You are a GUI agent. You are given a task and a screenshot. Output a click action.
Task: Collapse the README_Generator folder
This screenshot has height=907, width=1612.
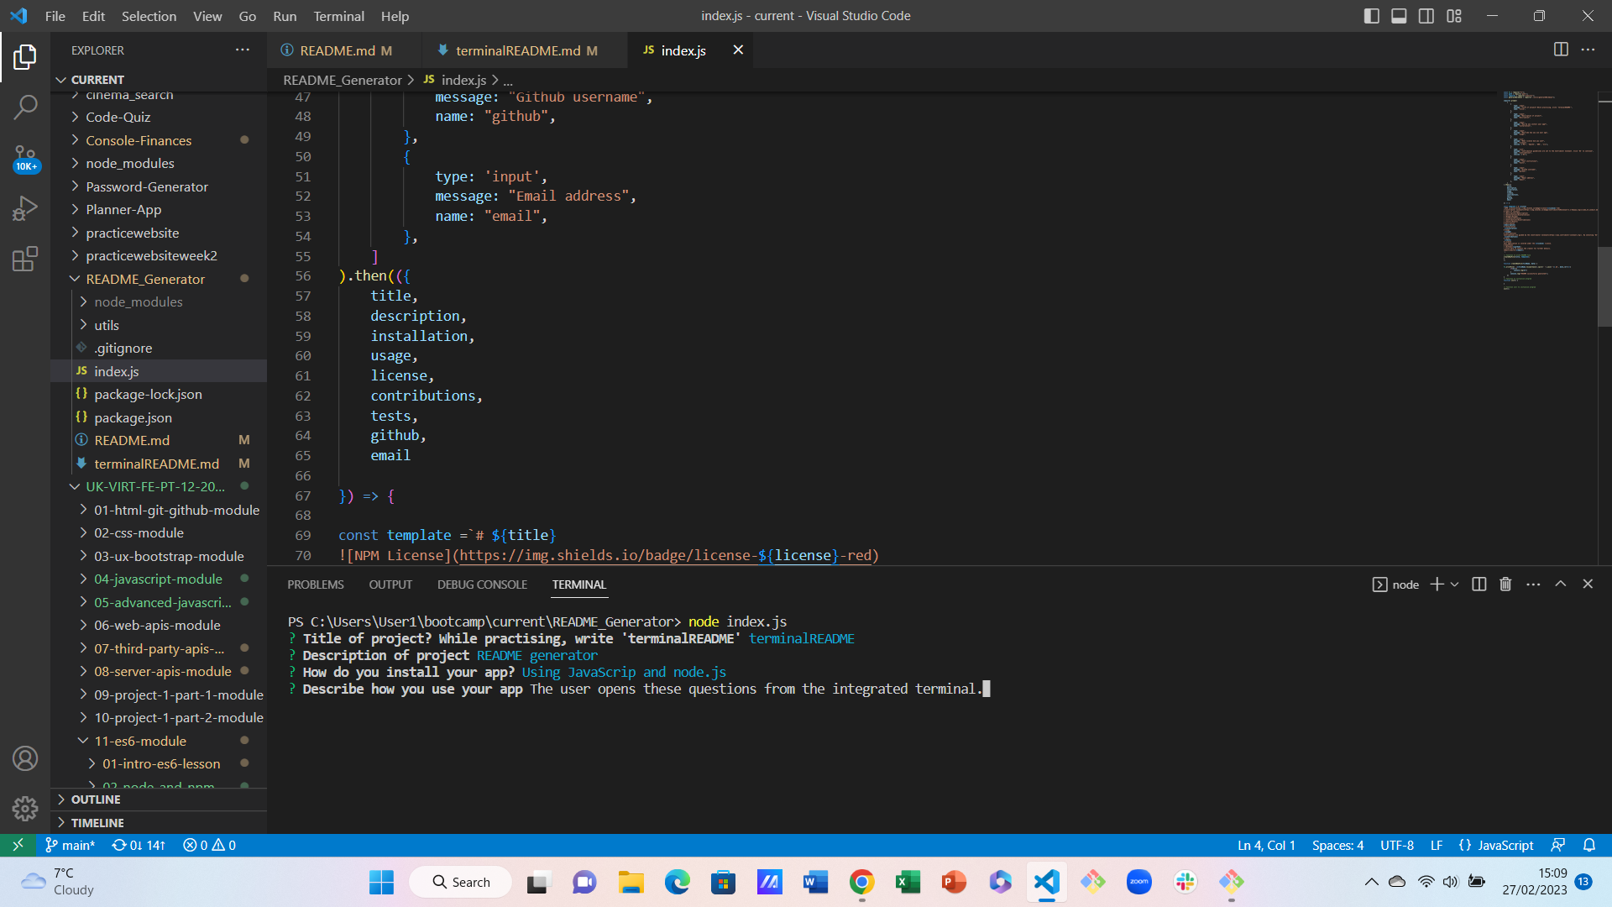click(159, 279)
